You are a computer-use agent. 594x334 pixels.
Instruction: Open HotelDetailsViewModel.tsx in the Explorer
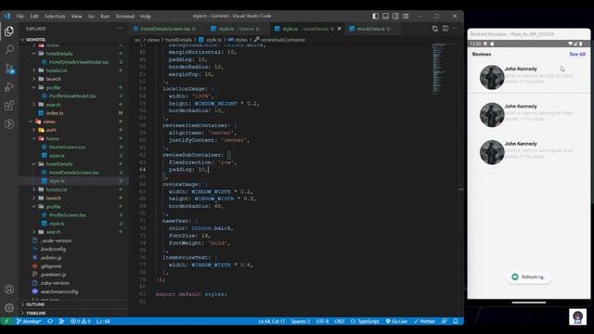pos(79,62)
